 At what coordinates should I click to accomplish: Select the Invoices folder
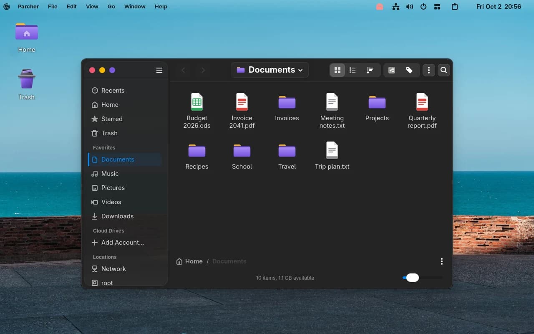point(287,108)
